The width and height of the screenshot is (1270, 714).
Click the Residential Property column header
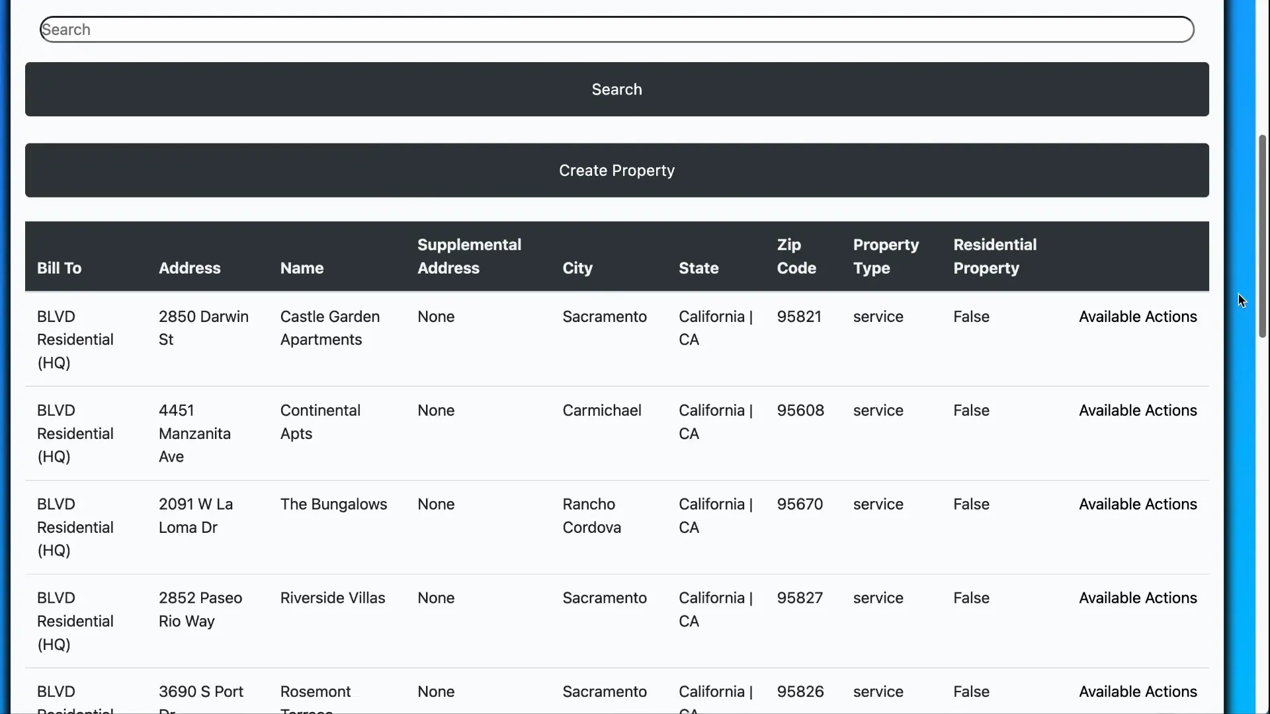(x=995, y=257)
